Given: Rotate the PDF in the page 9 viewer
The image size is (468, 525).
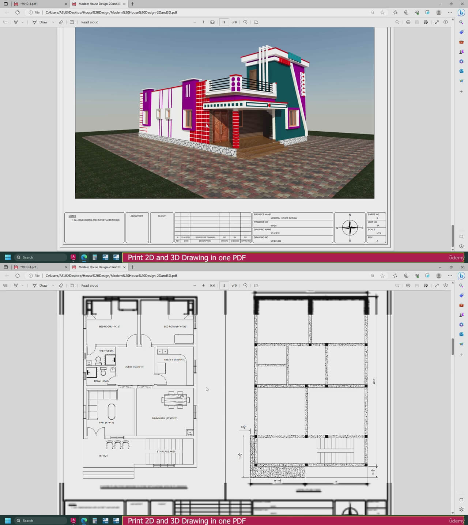Looking at the screenshot, I should pos(245,22).
